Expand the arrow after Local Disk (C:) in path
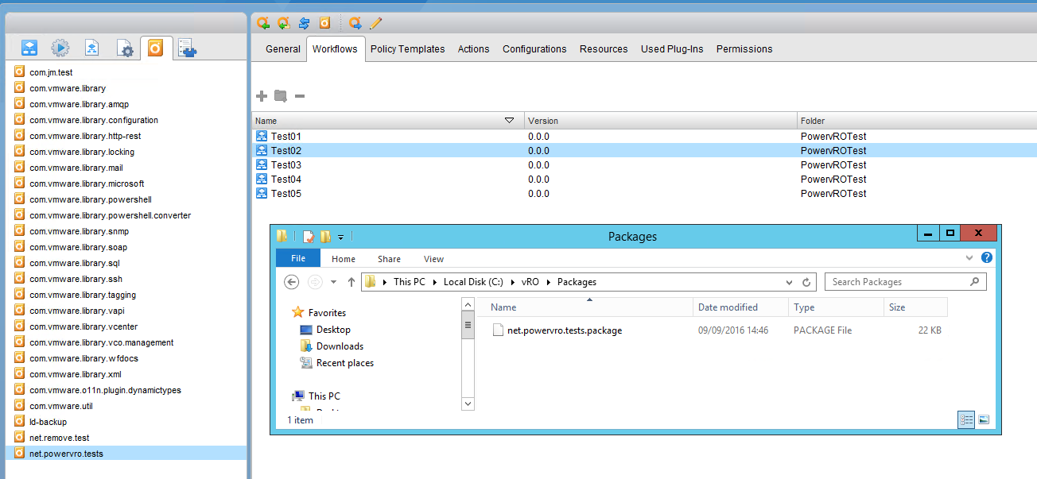The width and height of the screenshot is (1037, 479). tap(514, 282)
